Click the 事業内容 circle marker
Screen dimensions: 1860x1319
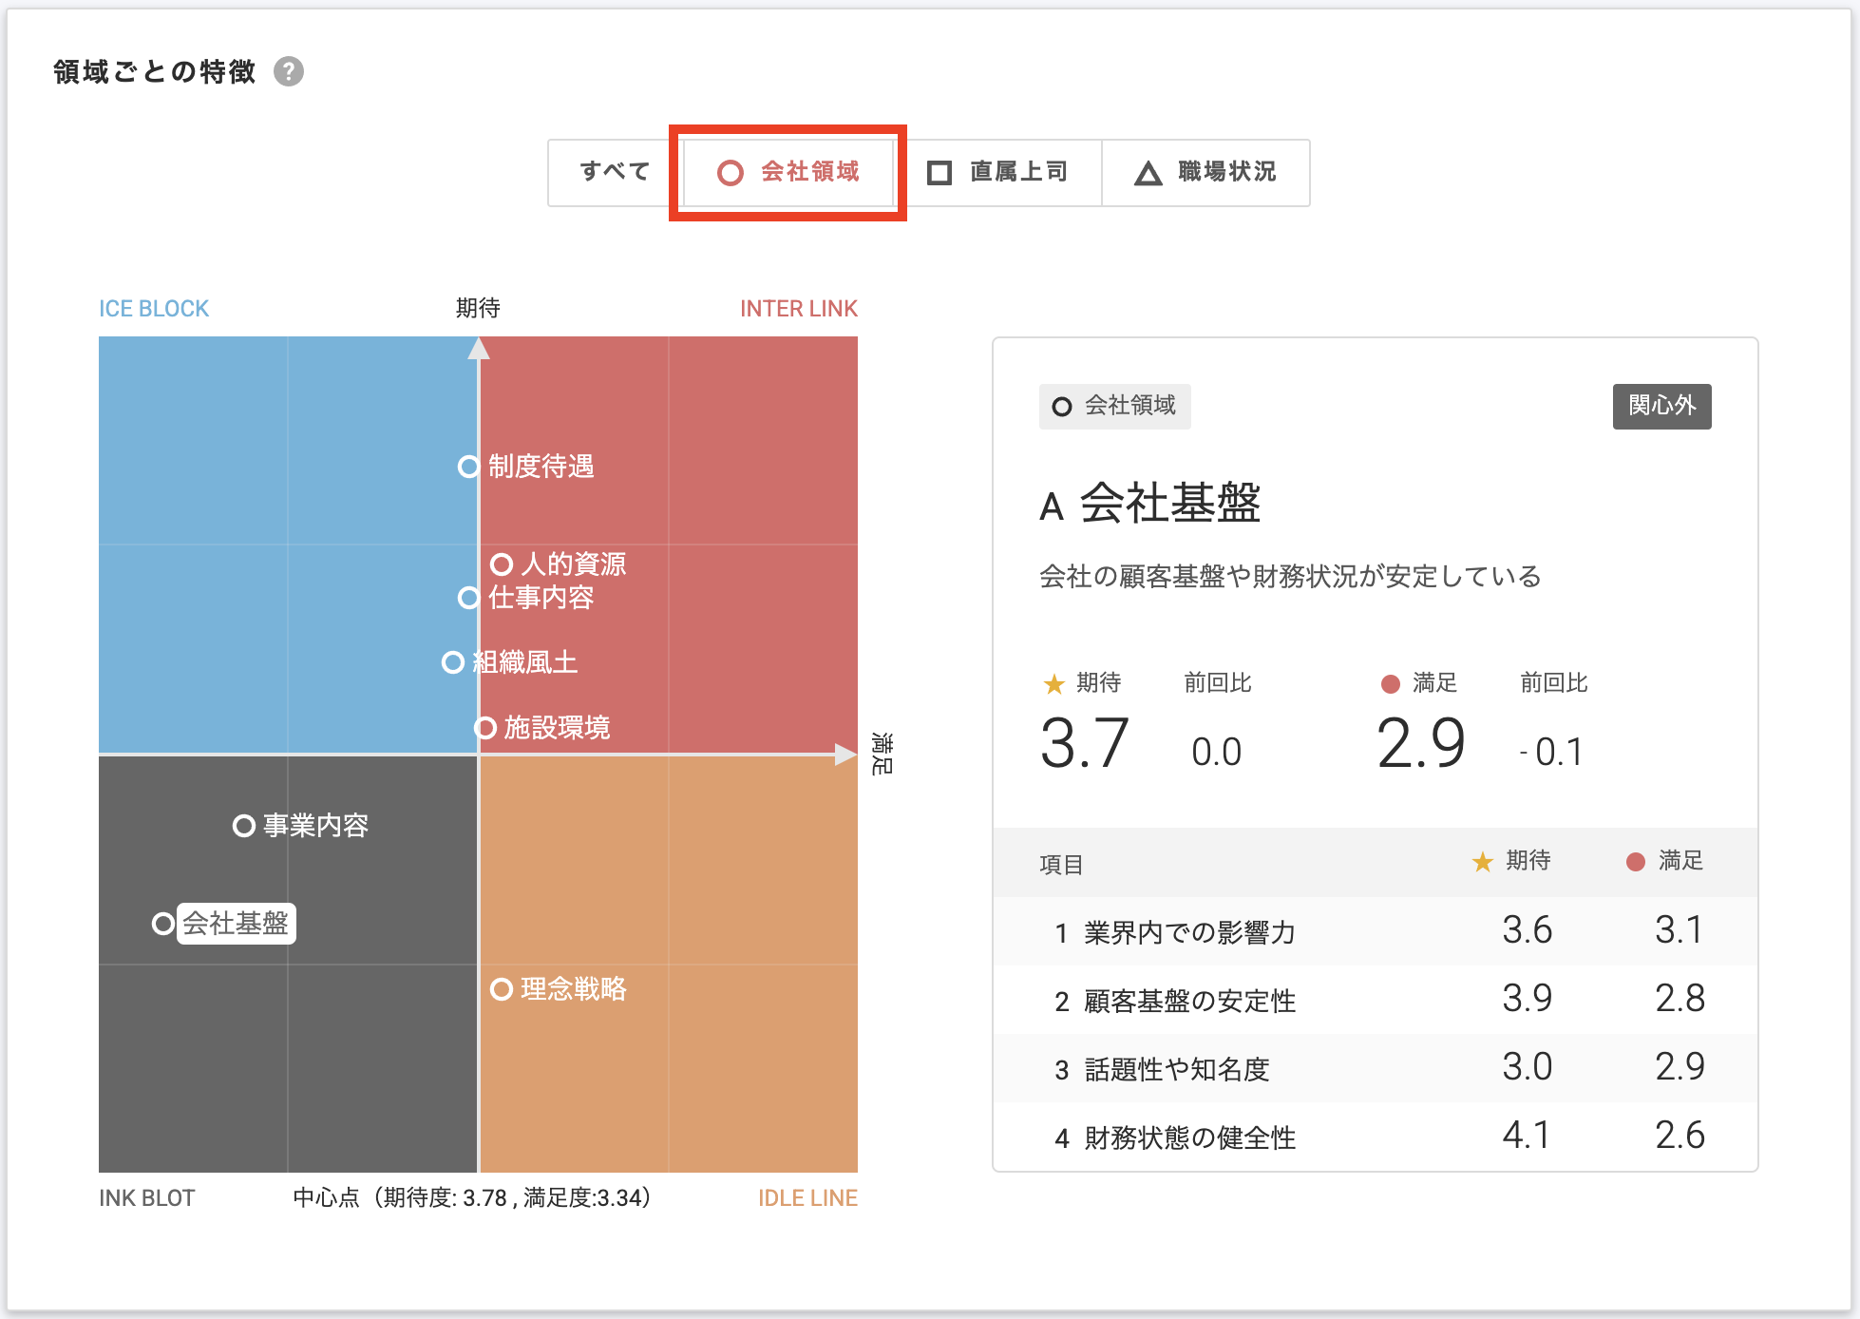coord(243,826)
